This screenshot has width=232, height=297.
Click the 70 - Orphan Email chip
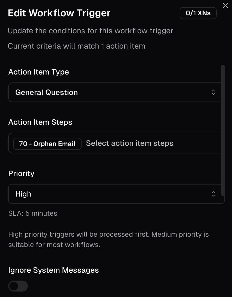point(47,144)
